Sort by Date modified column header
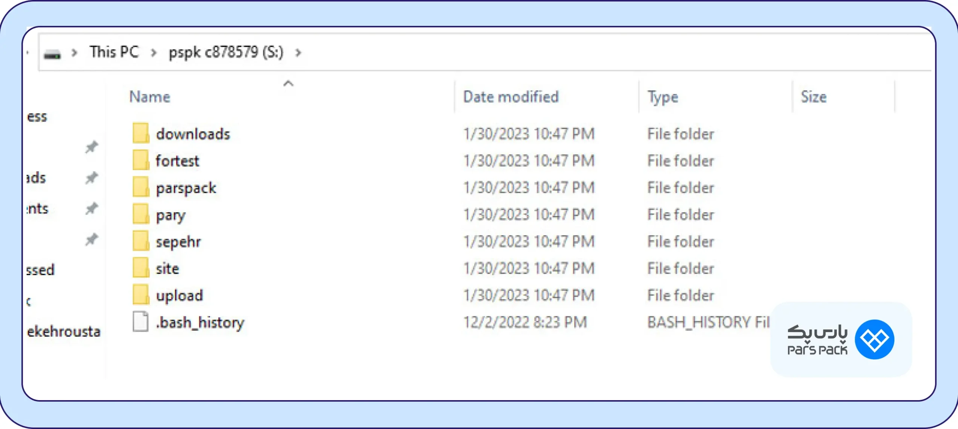This screenshot has height=429, width=958. coord(511,97)
